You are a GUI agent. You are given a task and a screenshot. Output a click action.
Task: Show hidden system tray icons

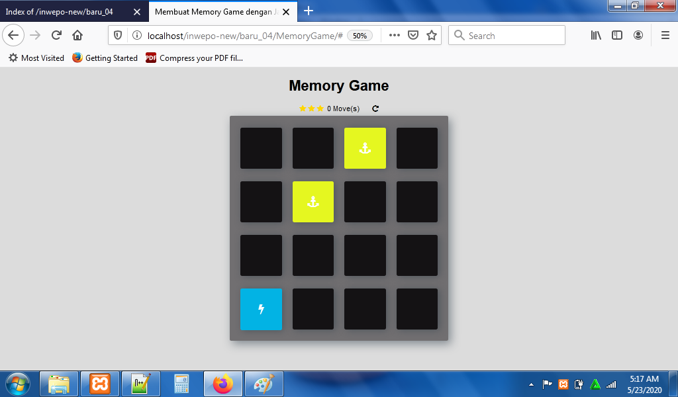click(532, 384)
